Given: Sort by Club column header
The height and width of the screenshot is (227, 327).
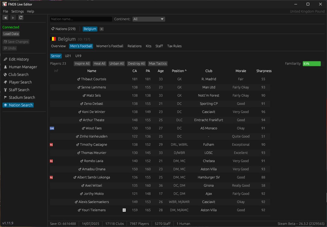Looking at the screenshot, I should 209,71.
